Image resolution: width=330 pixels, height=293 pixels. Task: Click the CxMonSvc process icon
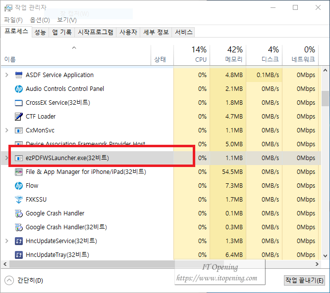click(19, 130)
